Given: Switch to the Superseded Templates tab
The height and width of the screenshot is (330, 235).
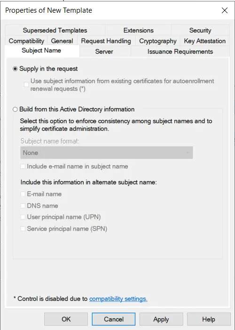Looking at the screenshot, I should (x=55, y=30).
